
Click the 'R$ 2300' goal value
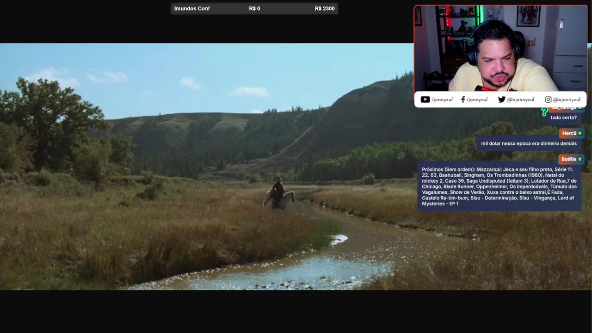(x=325, y=8)
